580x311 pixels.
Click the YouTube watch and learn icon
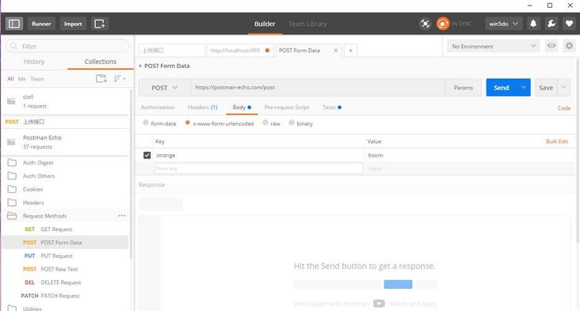379,304
